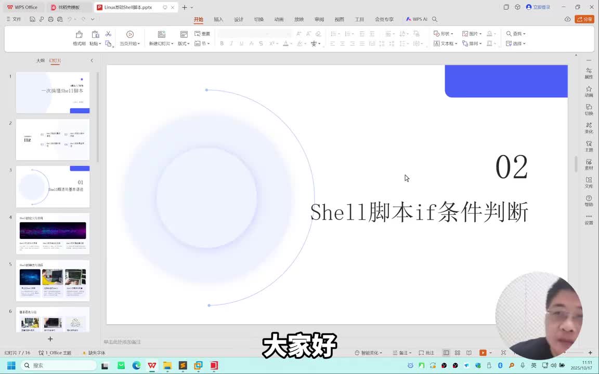Toggle Strikethrough S formatting
Viewport: 599px width, 374px height.
tap(261, 44)
